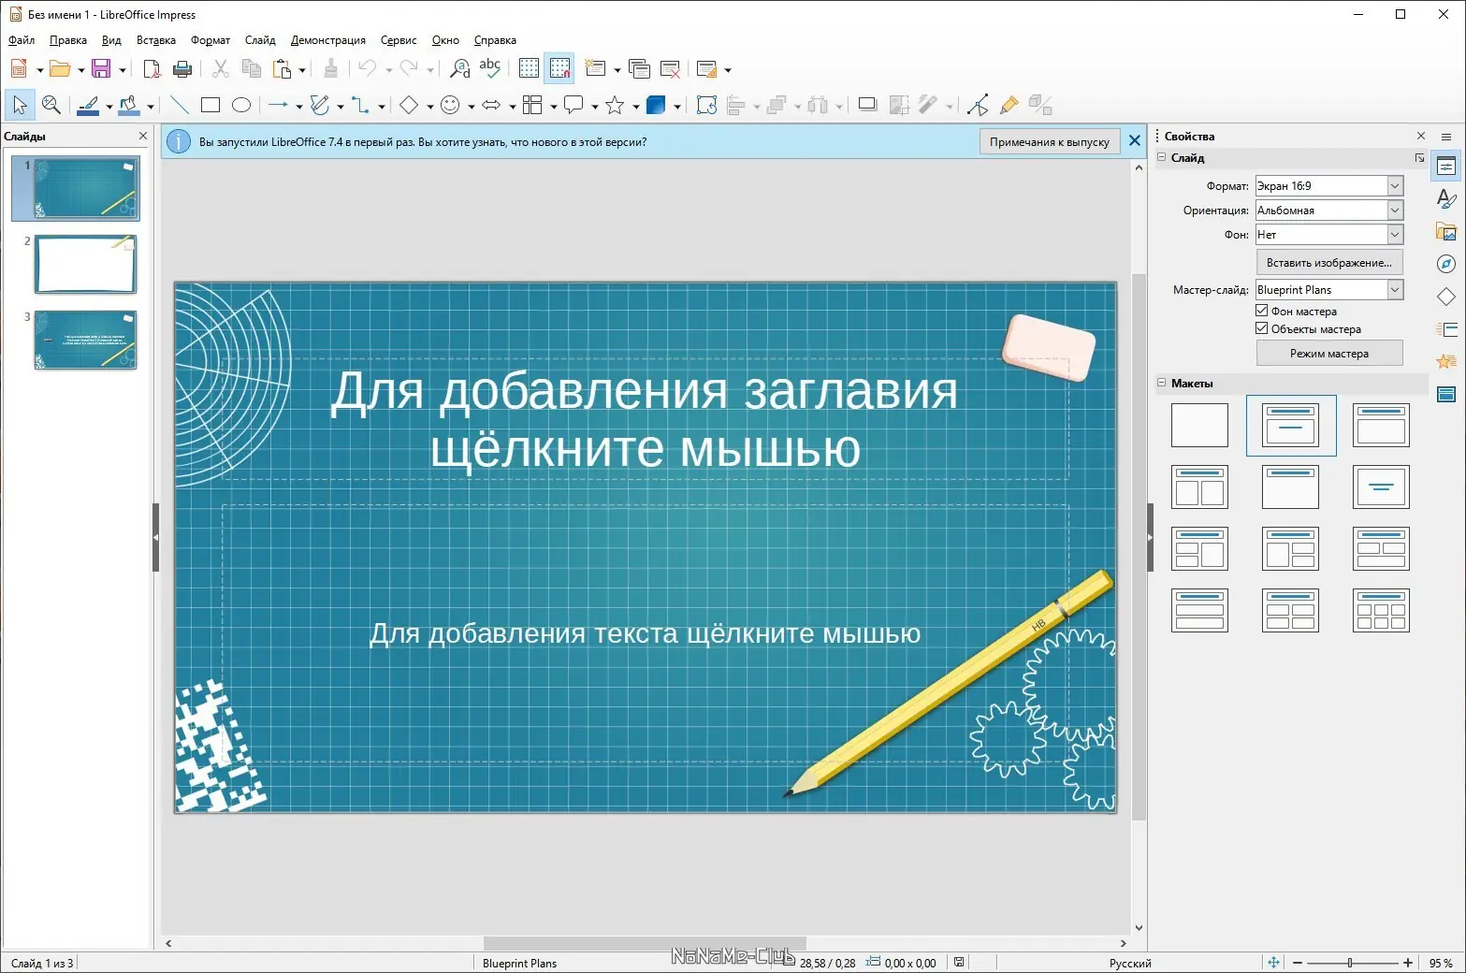Screen dimensions: 1466x973
Task: Click the title placeholder text on slide
Action: [645, 419]
